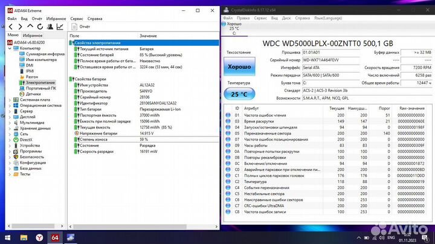Select the Хорошо 25 °C disk C:
Screen dimensions: 435x244
[x=234, y=28]
